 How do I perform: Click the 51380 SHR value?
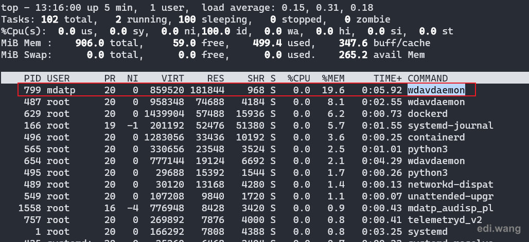tap(250, 126)
